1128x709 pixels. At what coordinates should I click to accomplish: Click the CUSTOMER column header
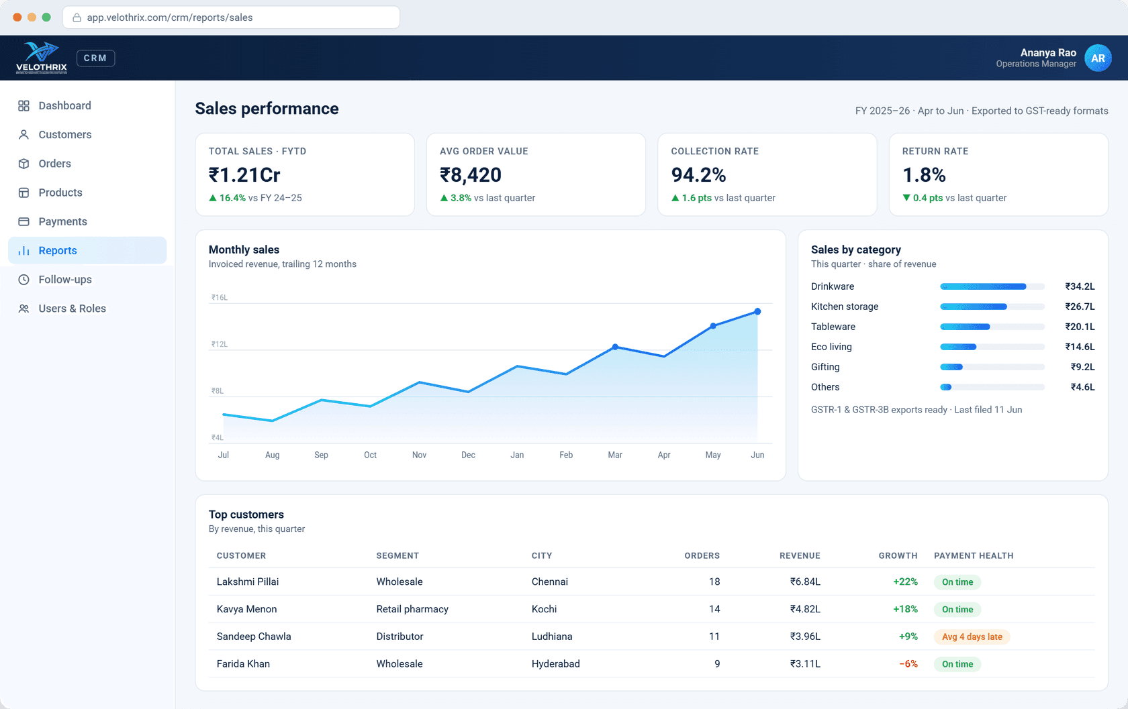[x=241, y=556]
